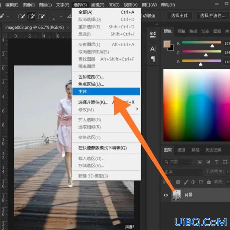Screen dimensions: 230x230
Task: Open the 窗口(W) menu
Action: tap(149, 5)
